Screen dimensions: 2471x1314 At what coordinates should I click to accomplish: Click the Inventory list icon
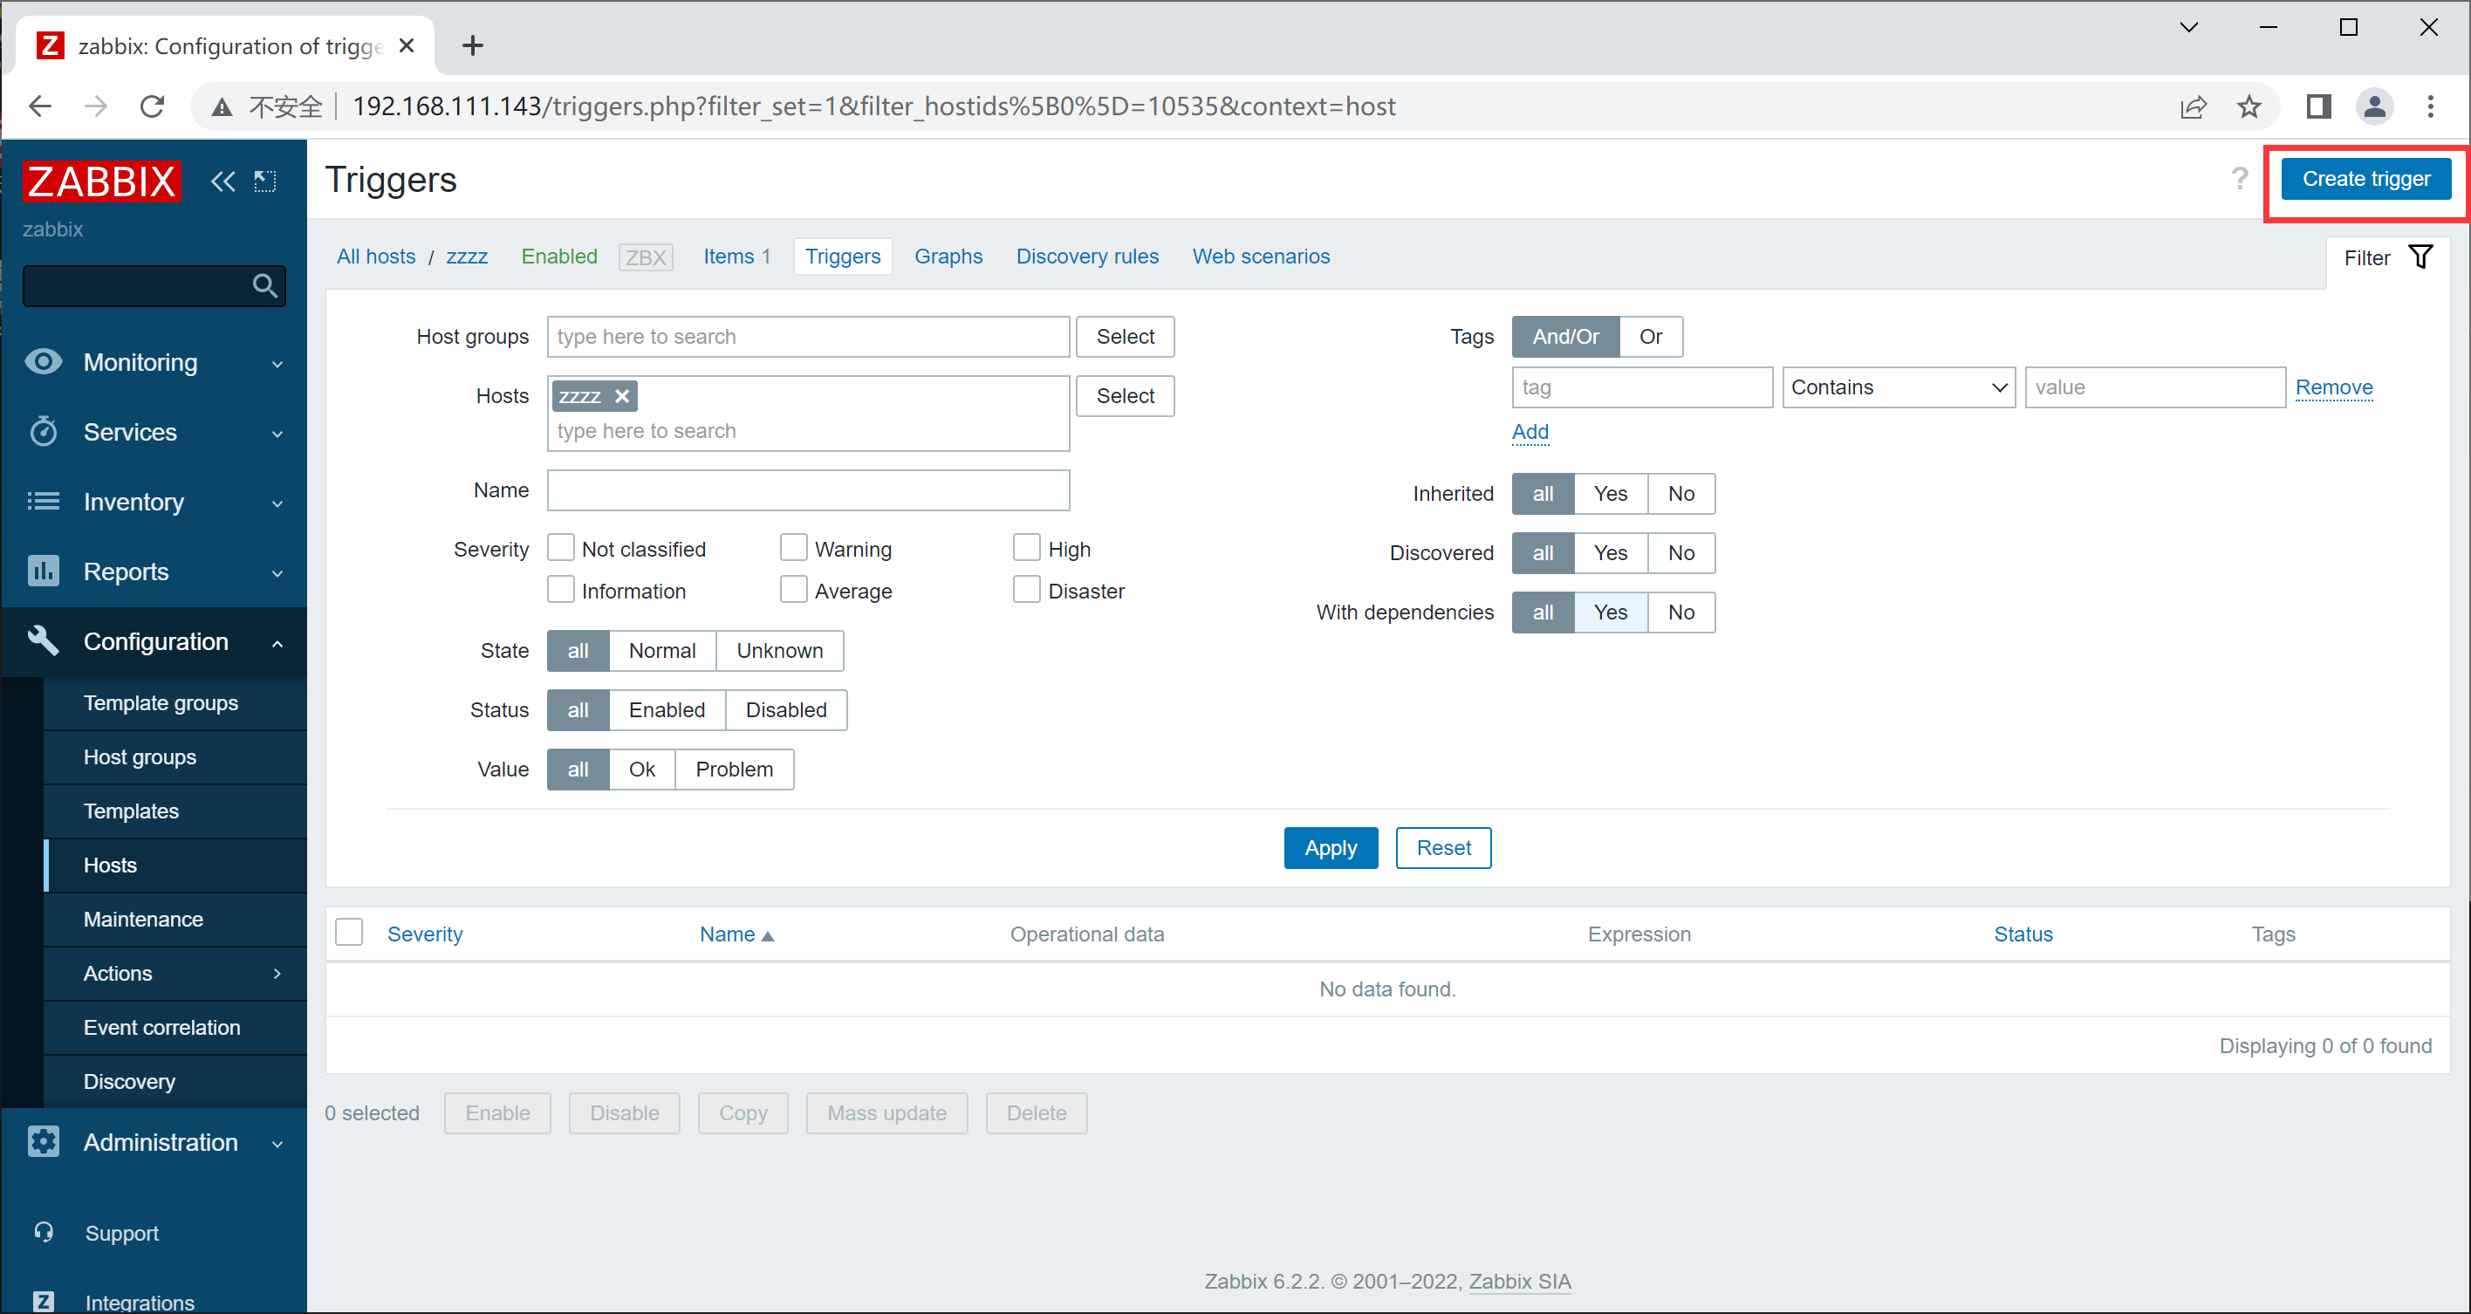pyautogui.click(x=43, y=501)
